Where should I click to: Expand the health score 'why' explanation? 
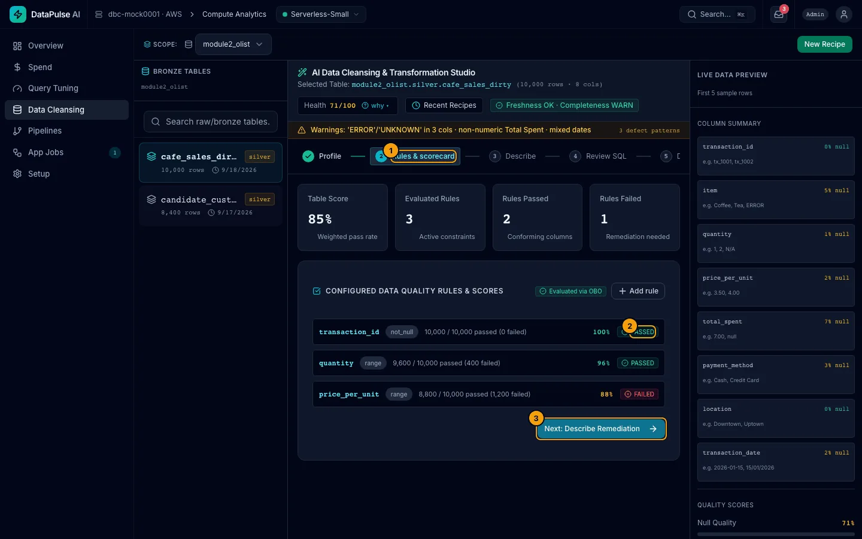375,106
